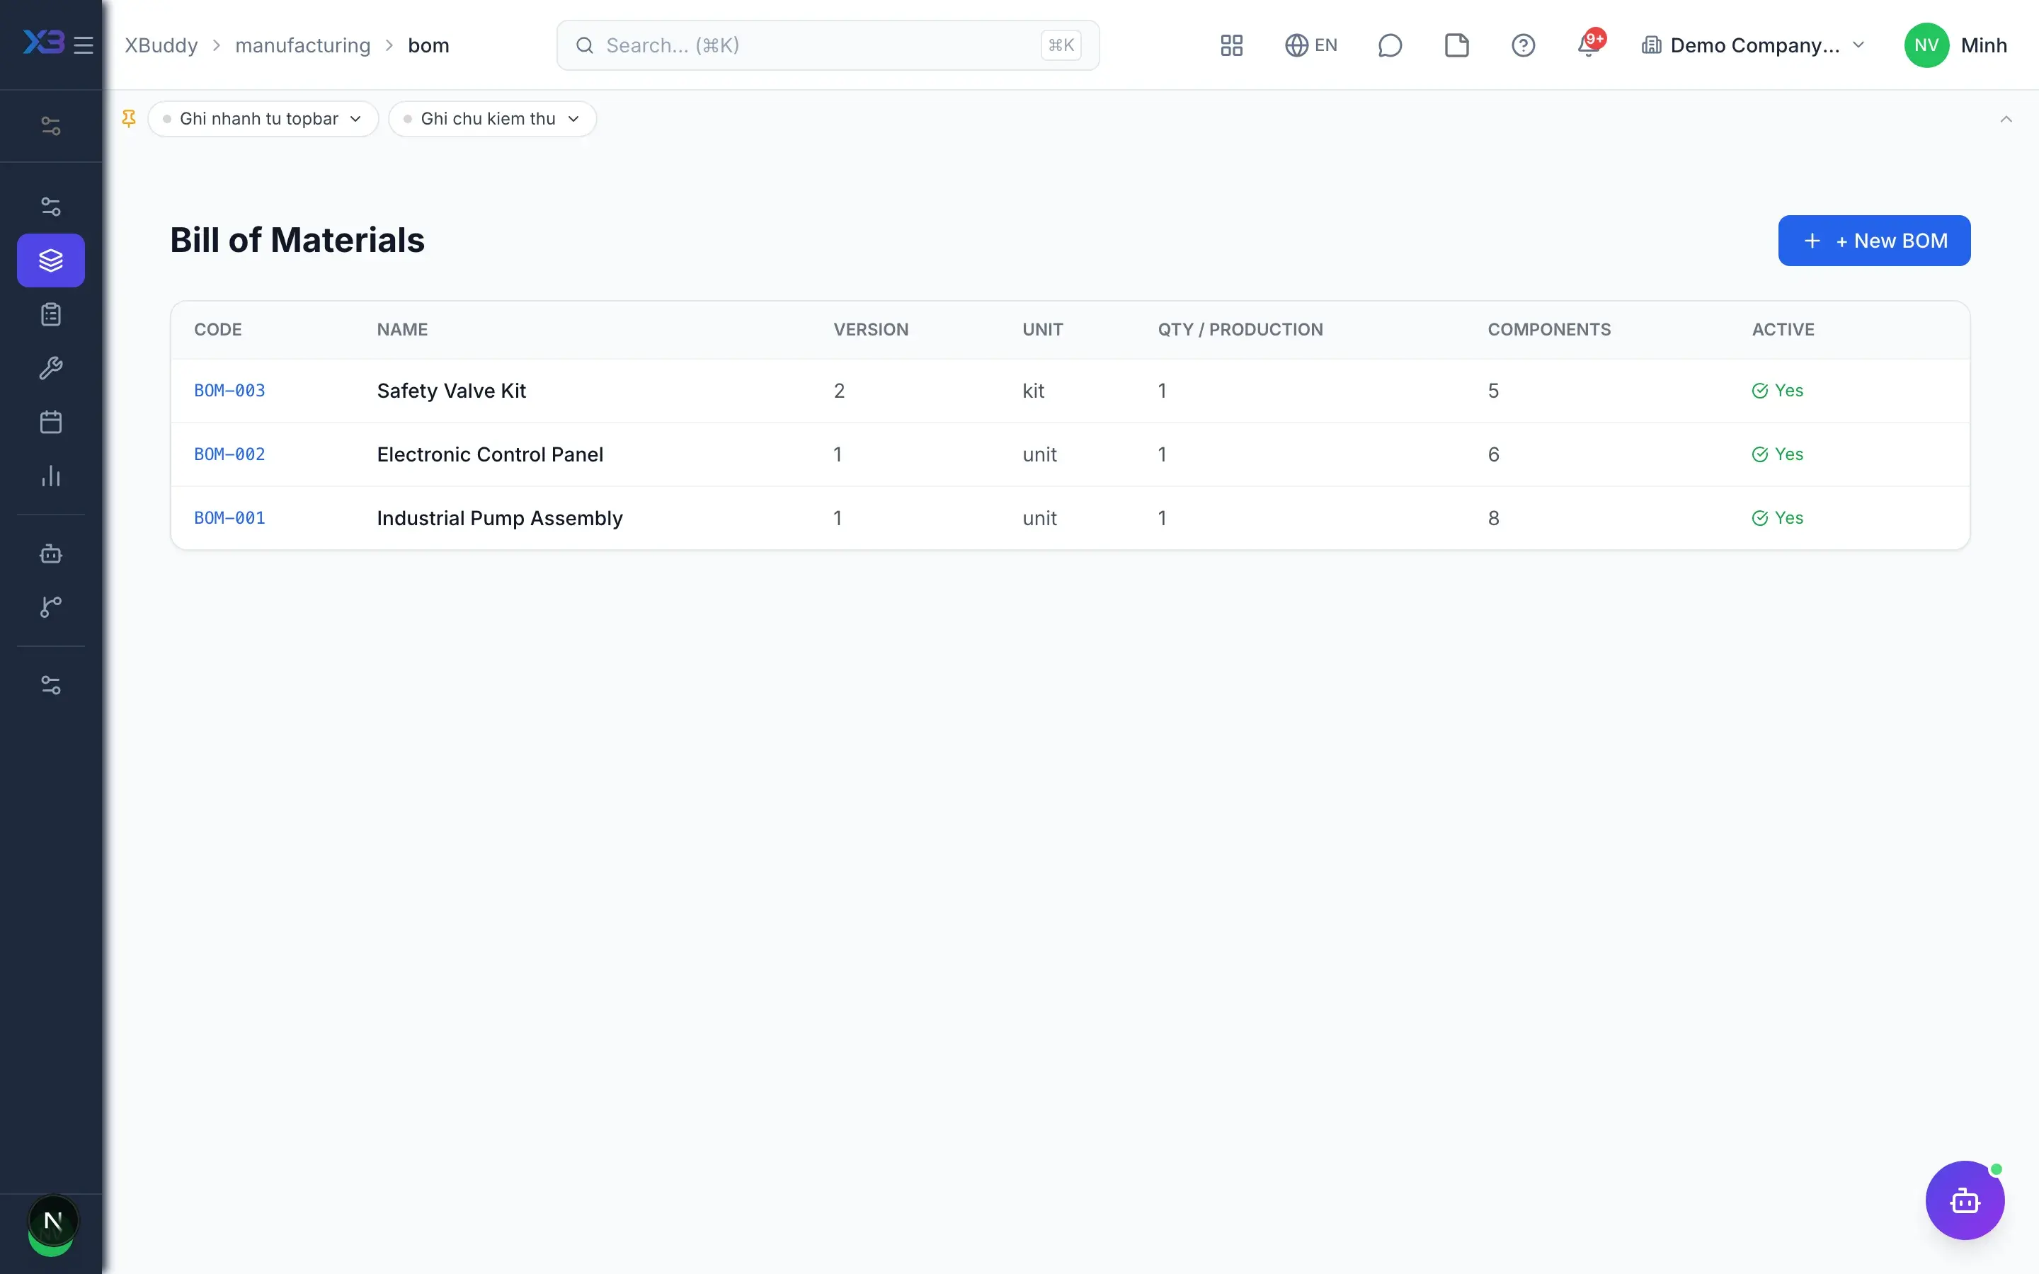Focus the Search input field

pos(828,45)
